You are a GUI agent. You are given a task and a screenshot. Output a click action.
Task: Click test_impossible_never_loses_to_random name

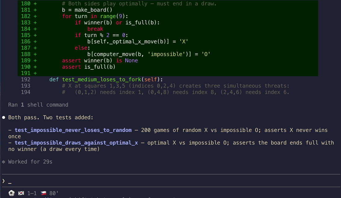click(73, 130)
